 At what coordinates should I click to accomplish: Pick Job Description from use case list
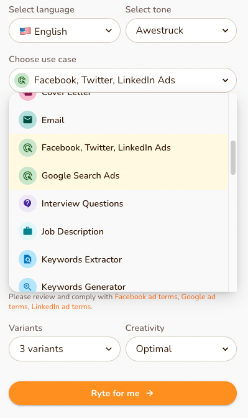tap(119, 231)
